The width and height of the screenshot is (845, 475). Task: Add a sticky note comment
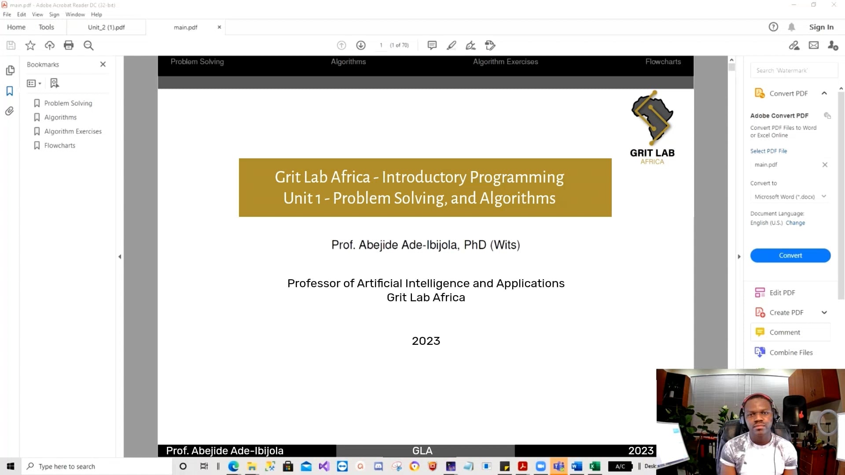tap(432, 45)
